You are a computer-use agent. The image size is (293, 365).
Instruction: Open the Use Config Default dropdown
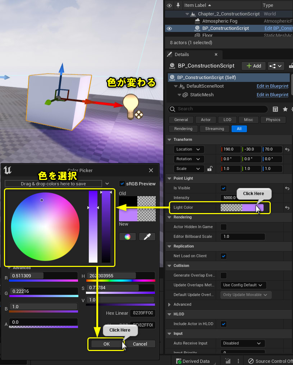pos(243,285)
